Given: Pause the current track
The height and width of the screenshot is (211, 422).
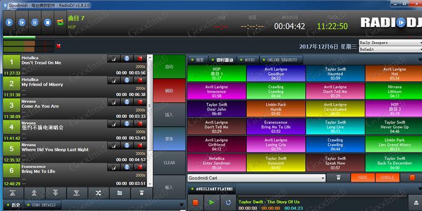Looking at the screenshot, I should (35, 23).
